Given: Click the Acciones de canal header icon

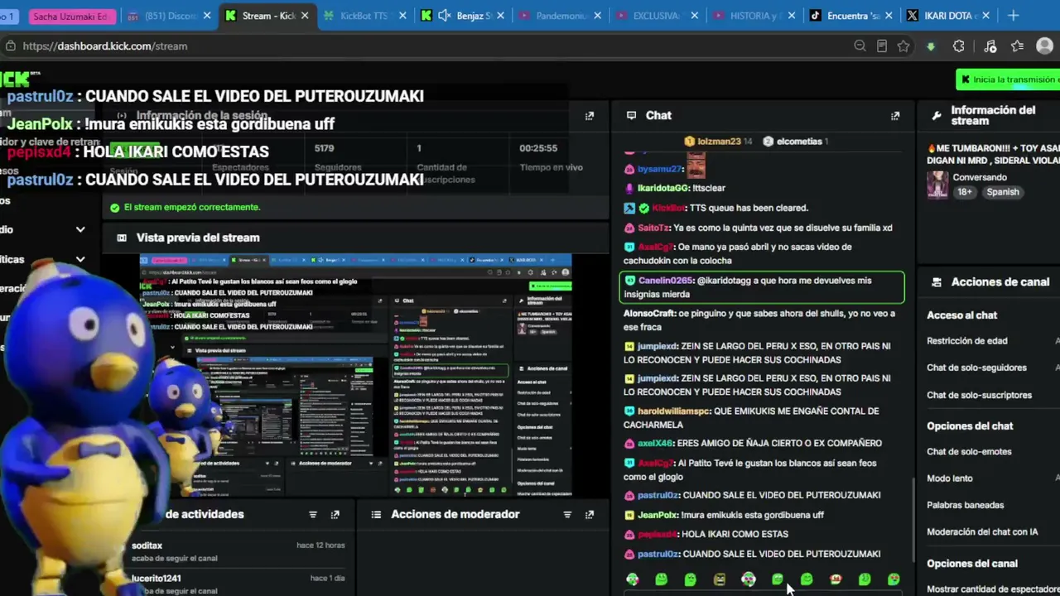Looking at the screenshot, I should [x=937, y=282].
